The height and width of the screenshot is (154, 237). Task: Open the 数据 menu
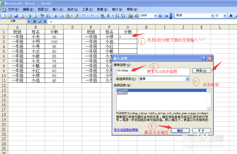pos(102,9)
